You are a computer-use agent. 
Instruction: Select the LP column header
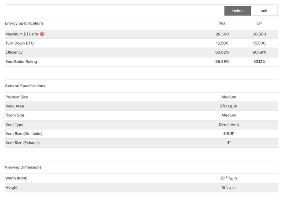(259, 23)
